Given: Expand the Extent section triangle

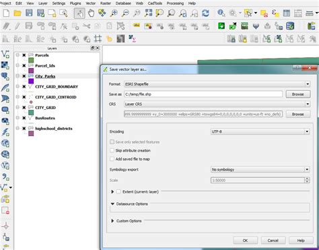Looking at the screenshot, I should 112,191.
